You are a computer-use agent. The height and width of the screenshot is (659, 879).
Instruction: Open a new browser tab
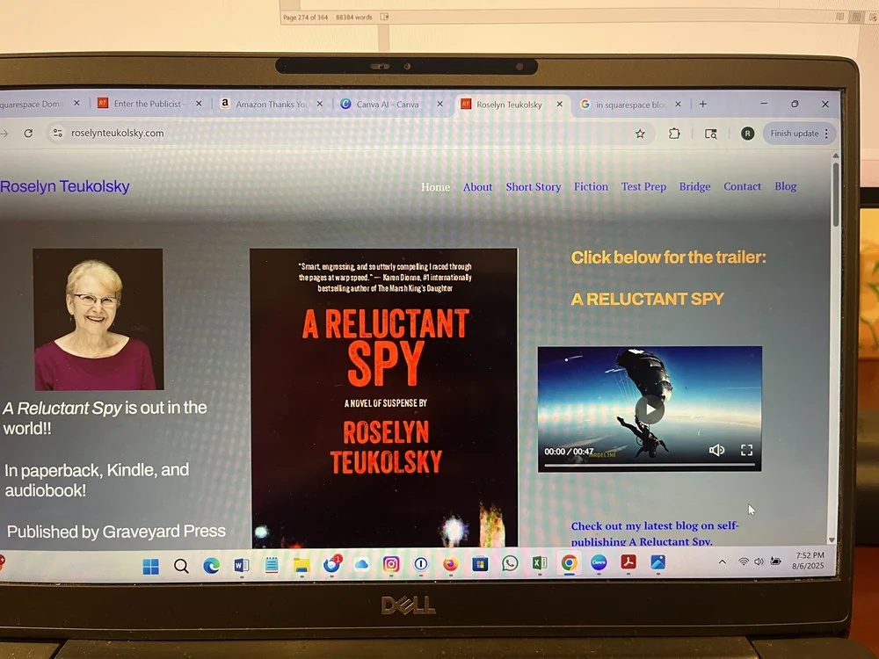(x=702, y=105)
